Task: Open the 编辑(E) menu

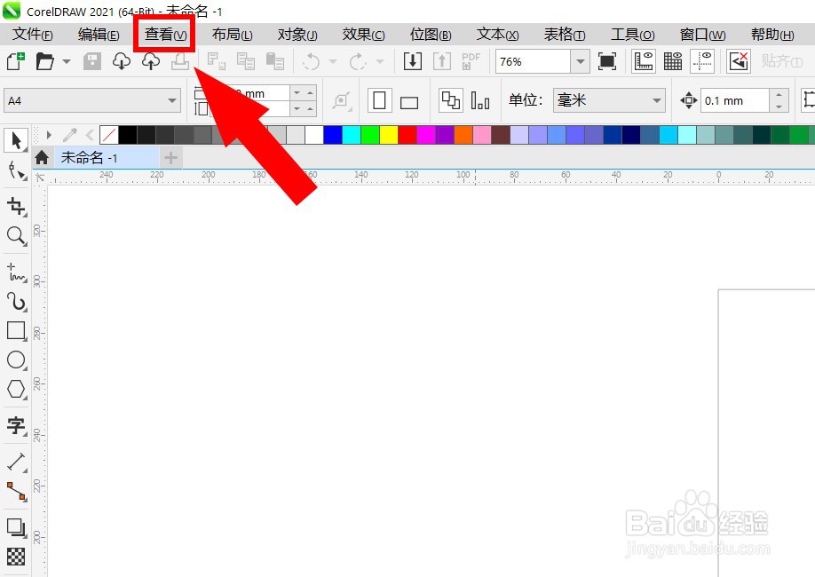Action: [99, 35]
